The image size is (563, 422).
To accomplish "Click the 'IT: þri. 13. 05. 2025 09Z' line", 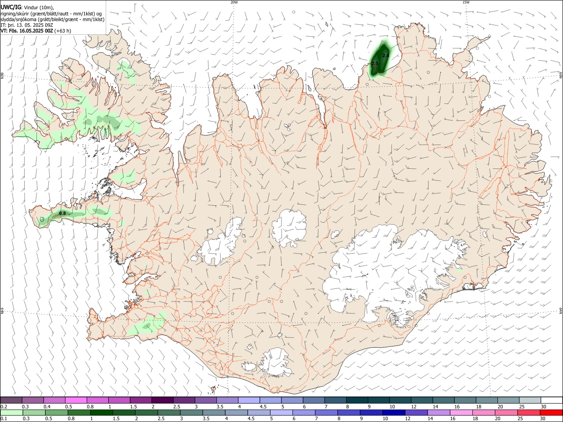I will 27,25.
